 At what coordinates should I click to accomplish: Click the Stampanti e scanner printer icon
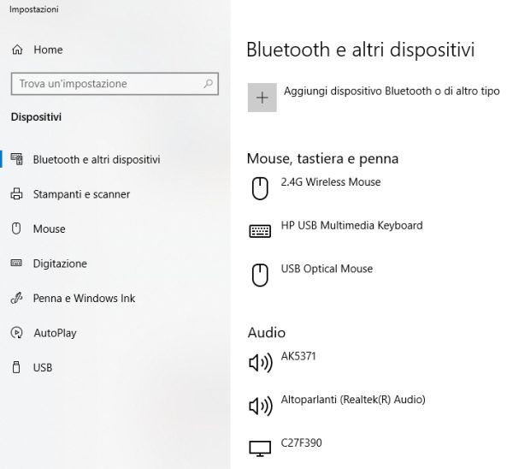coord(17,194)
